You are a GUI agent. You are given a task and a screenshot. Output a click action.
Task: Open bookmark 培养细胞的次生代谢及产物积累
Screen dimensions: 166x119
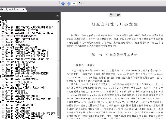click(x=28, y=99)
